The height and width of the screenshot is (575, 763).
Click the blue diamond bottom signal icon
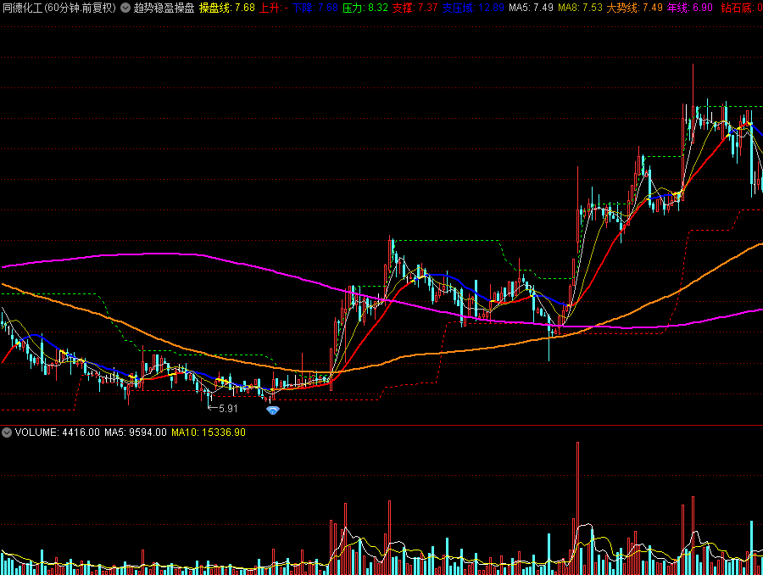coord(273,410)
